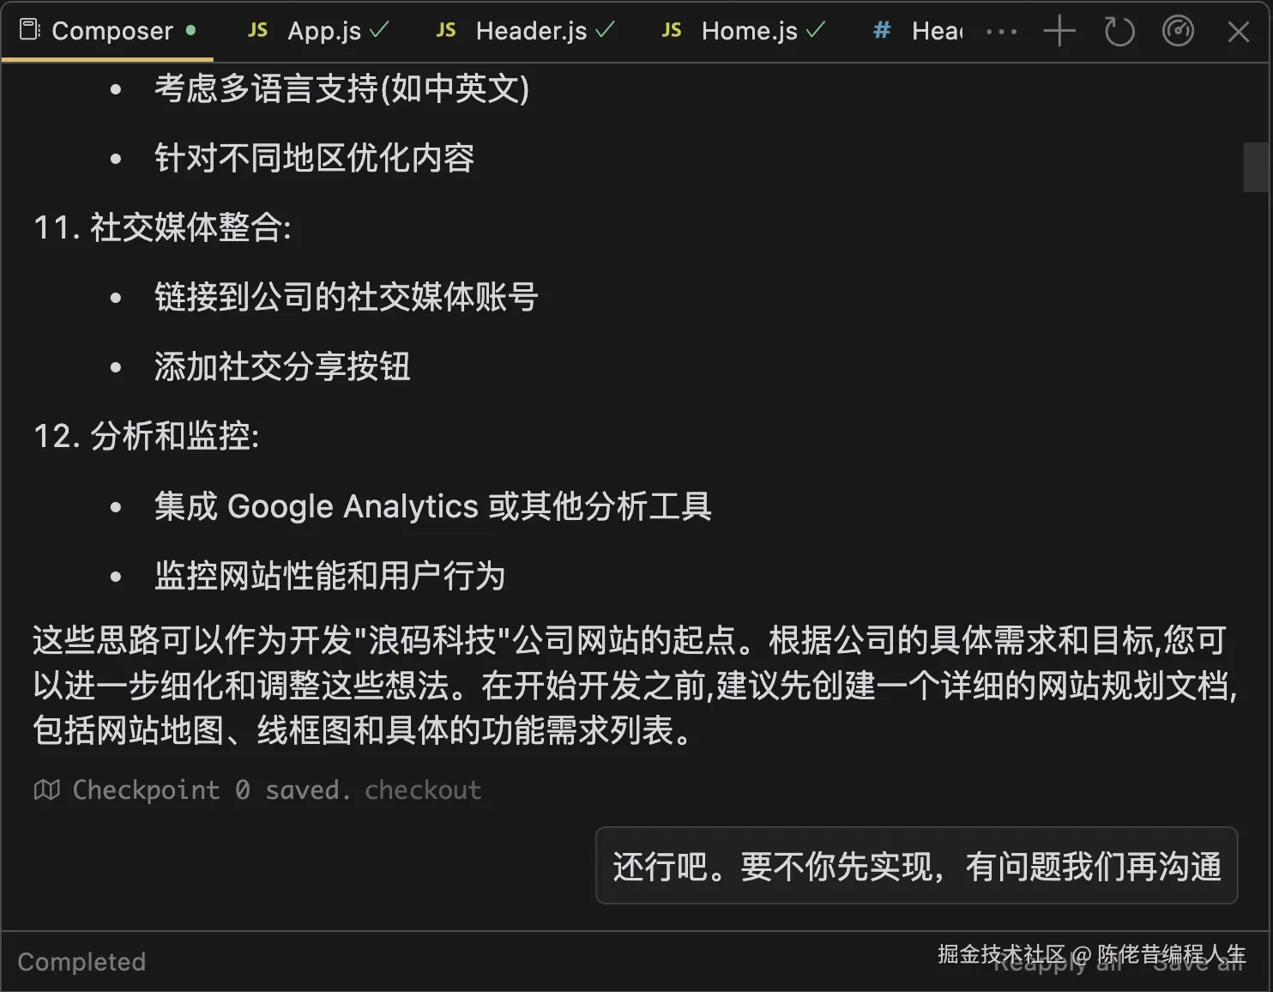Open a new Composer with the plus icon

[1059, 31]
